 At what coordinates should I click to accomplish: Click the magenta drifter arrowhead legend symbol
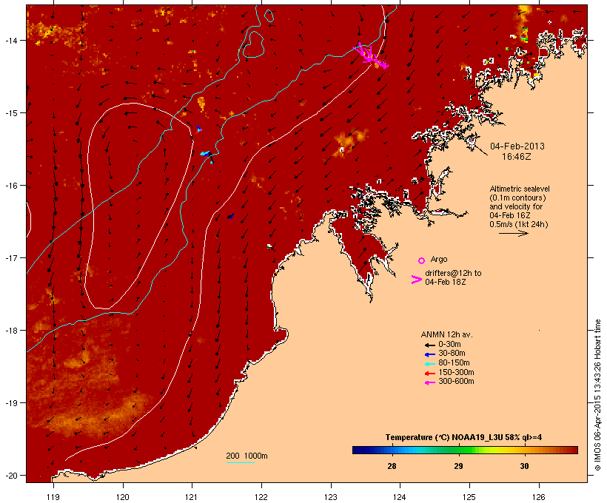coord(417,280)
